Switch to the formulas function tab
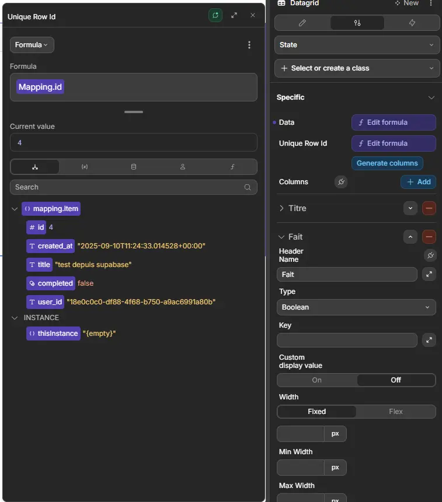The width and height of the screenshot is (442, 502). [232, 167]
